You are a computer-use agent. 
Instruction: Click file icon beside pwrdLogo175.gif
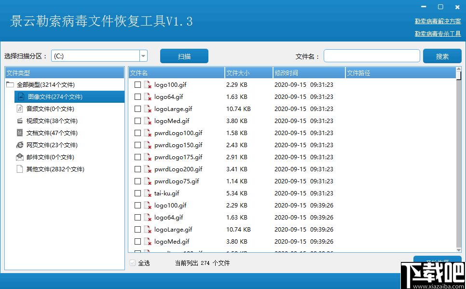tap(148, 157)
